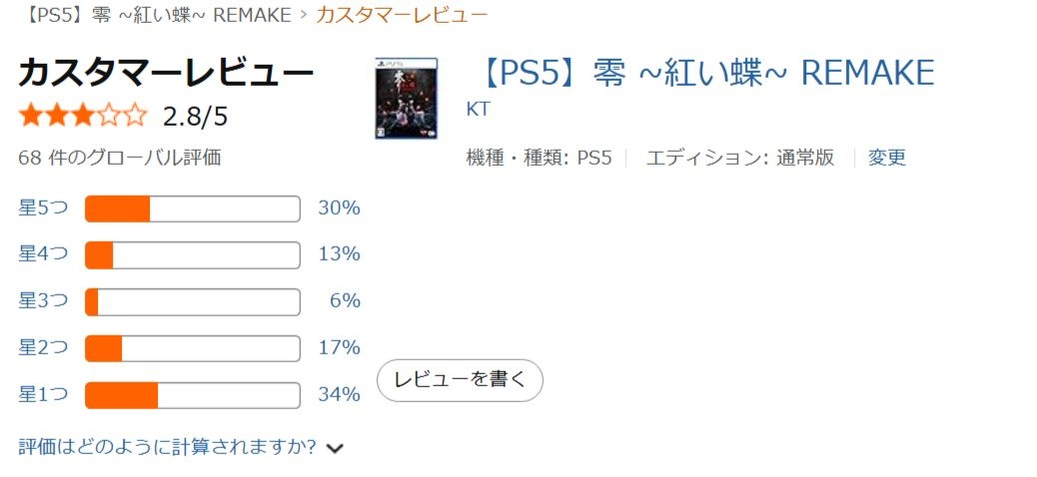Click the game cover thumbnail image

(x=396, y=98)
